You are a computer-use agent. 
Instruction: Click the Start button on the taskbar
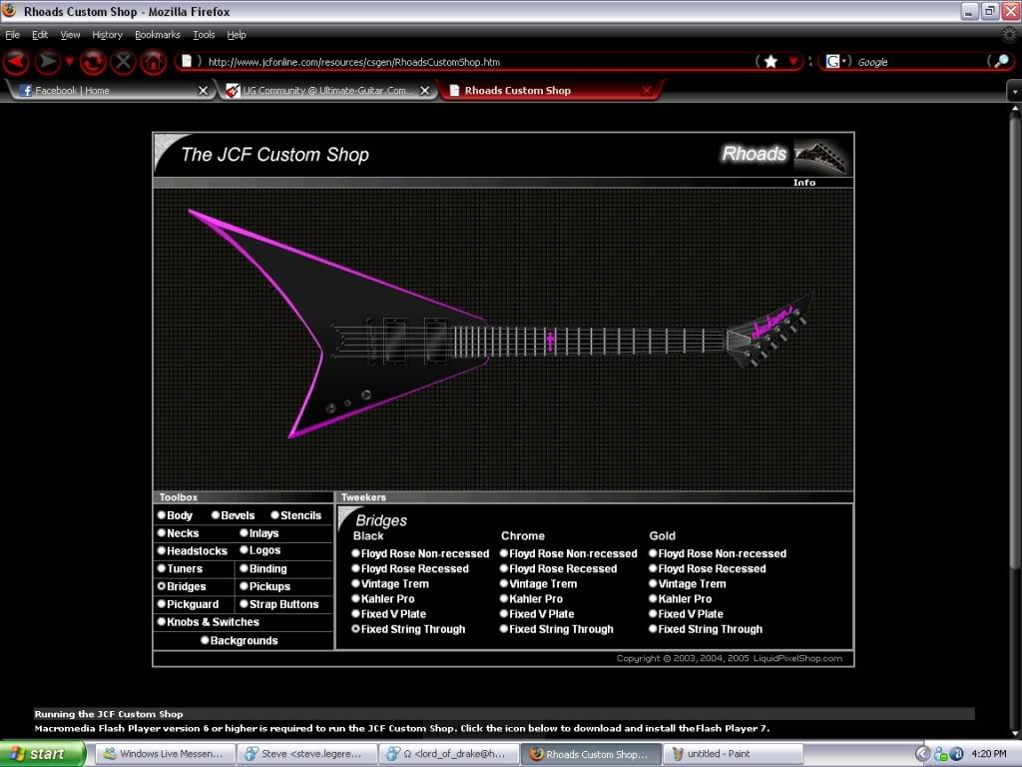40,754
